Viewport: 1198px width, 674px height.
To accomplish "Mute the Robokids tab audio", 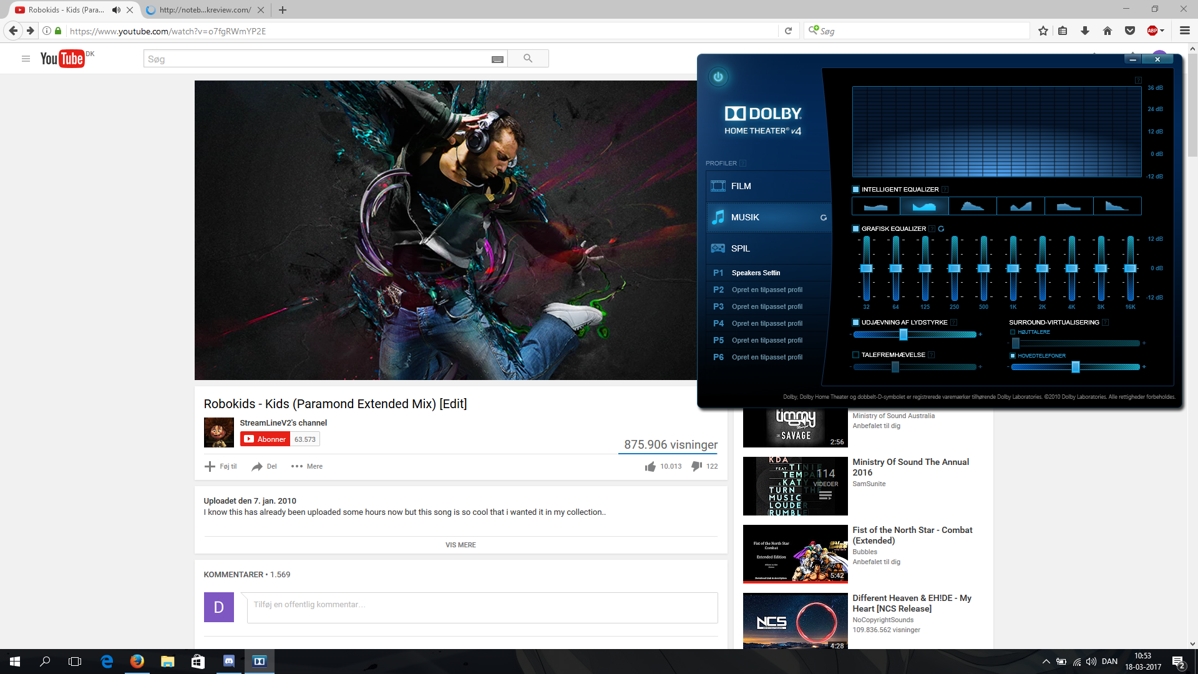I will [x=116, y=10].
